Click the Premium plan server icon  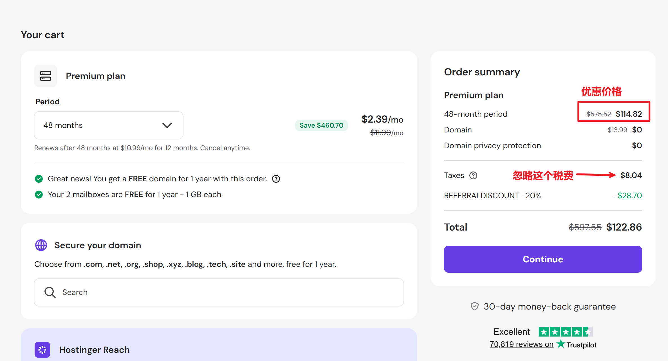point(46,76)
